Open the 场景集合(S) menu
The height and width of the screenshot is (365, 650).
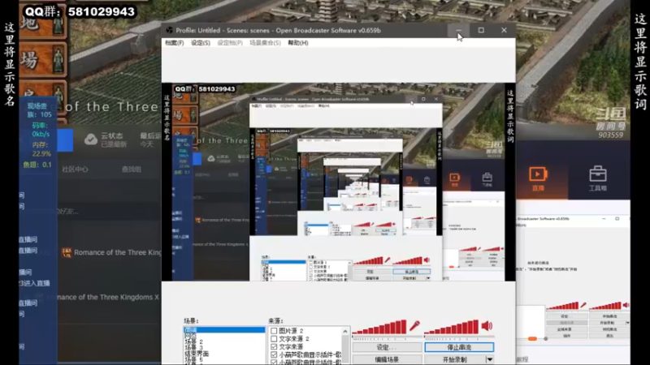coord(265,43)
